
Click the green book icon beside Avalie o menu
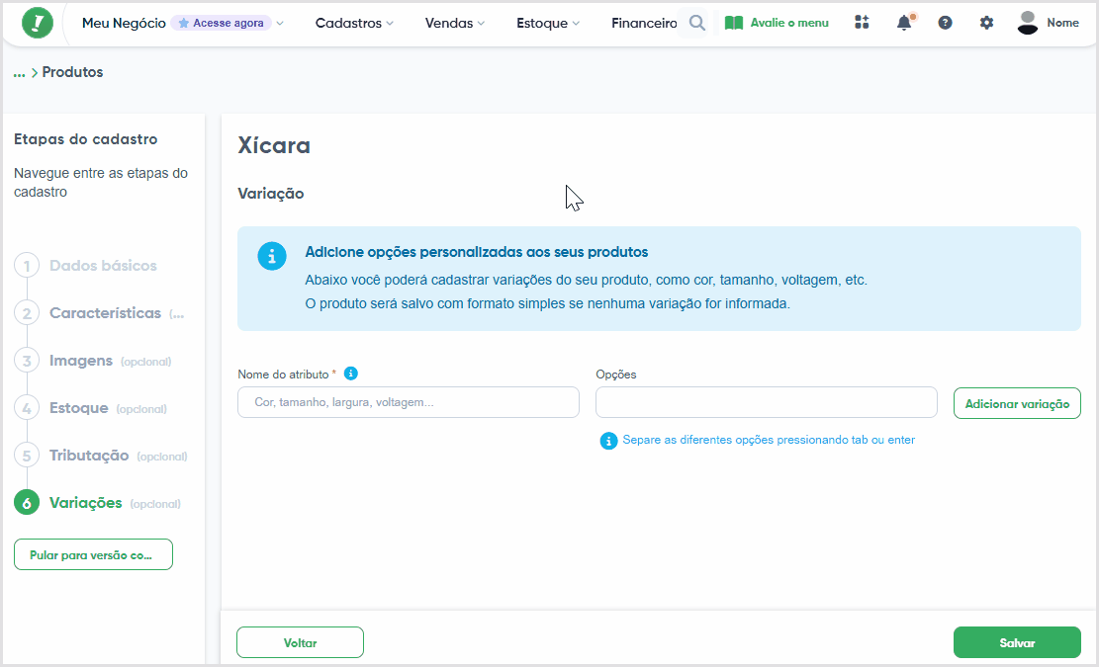734,23
